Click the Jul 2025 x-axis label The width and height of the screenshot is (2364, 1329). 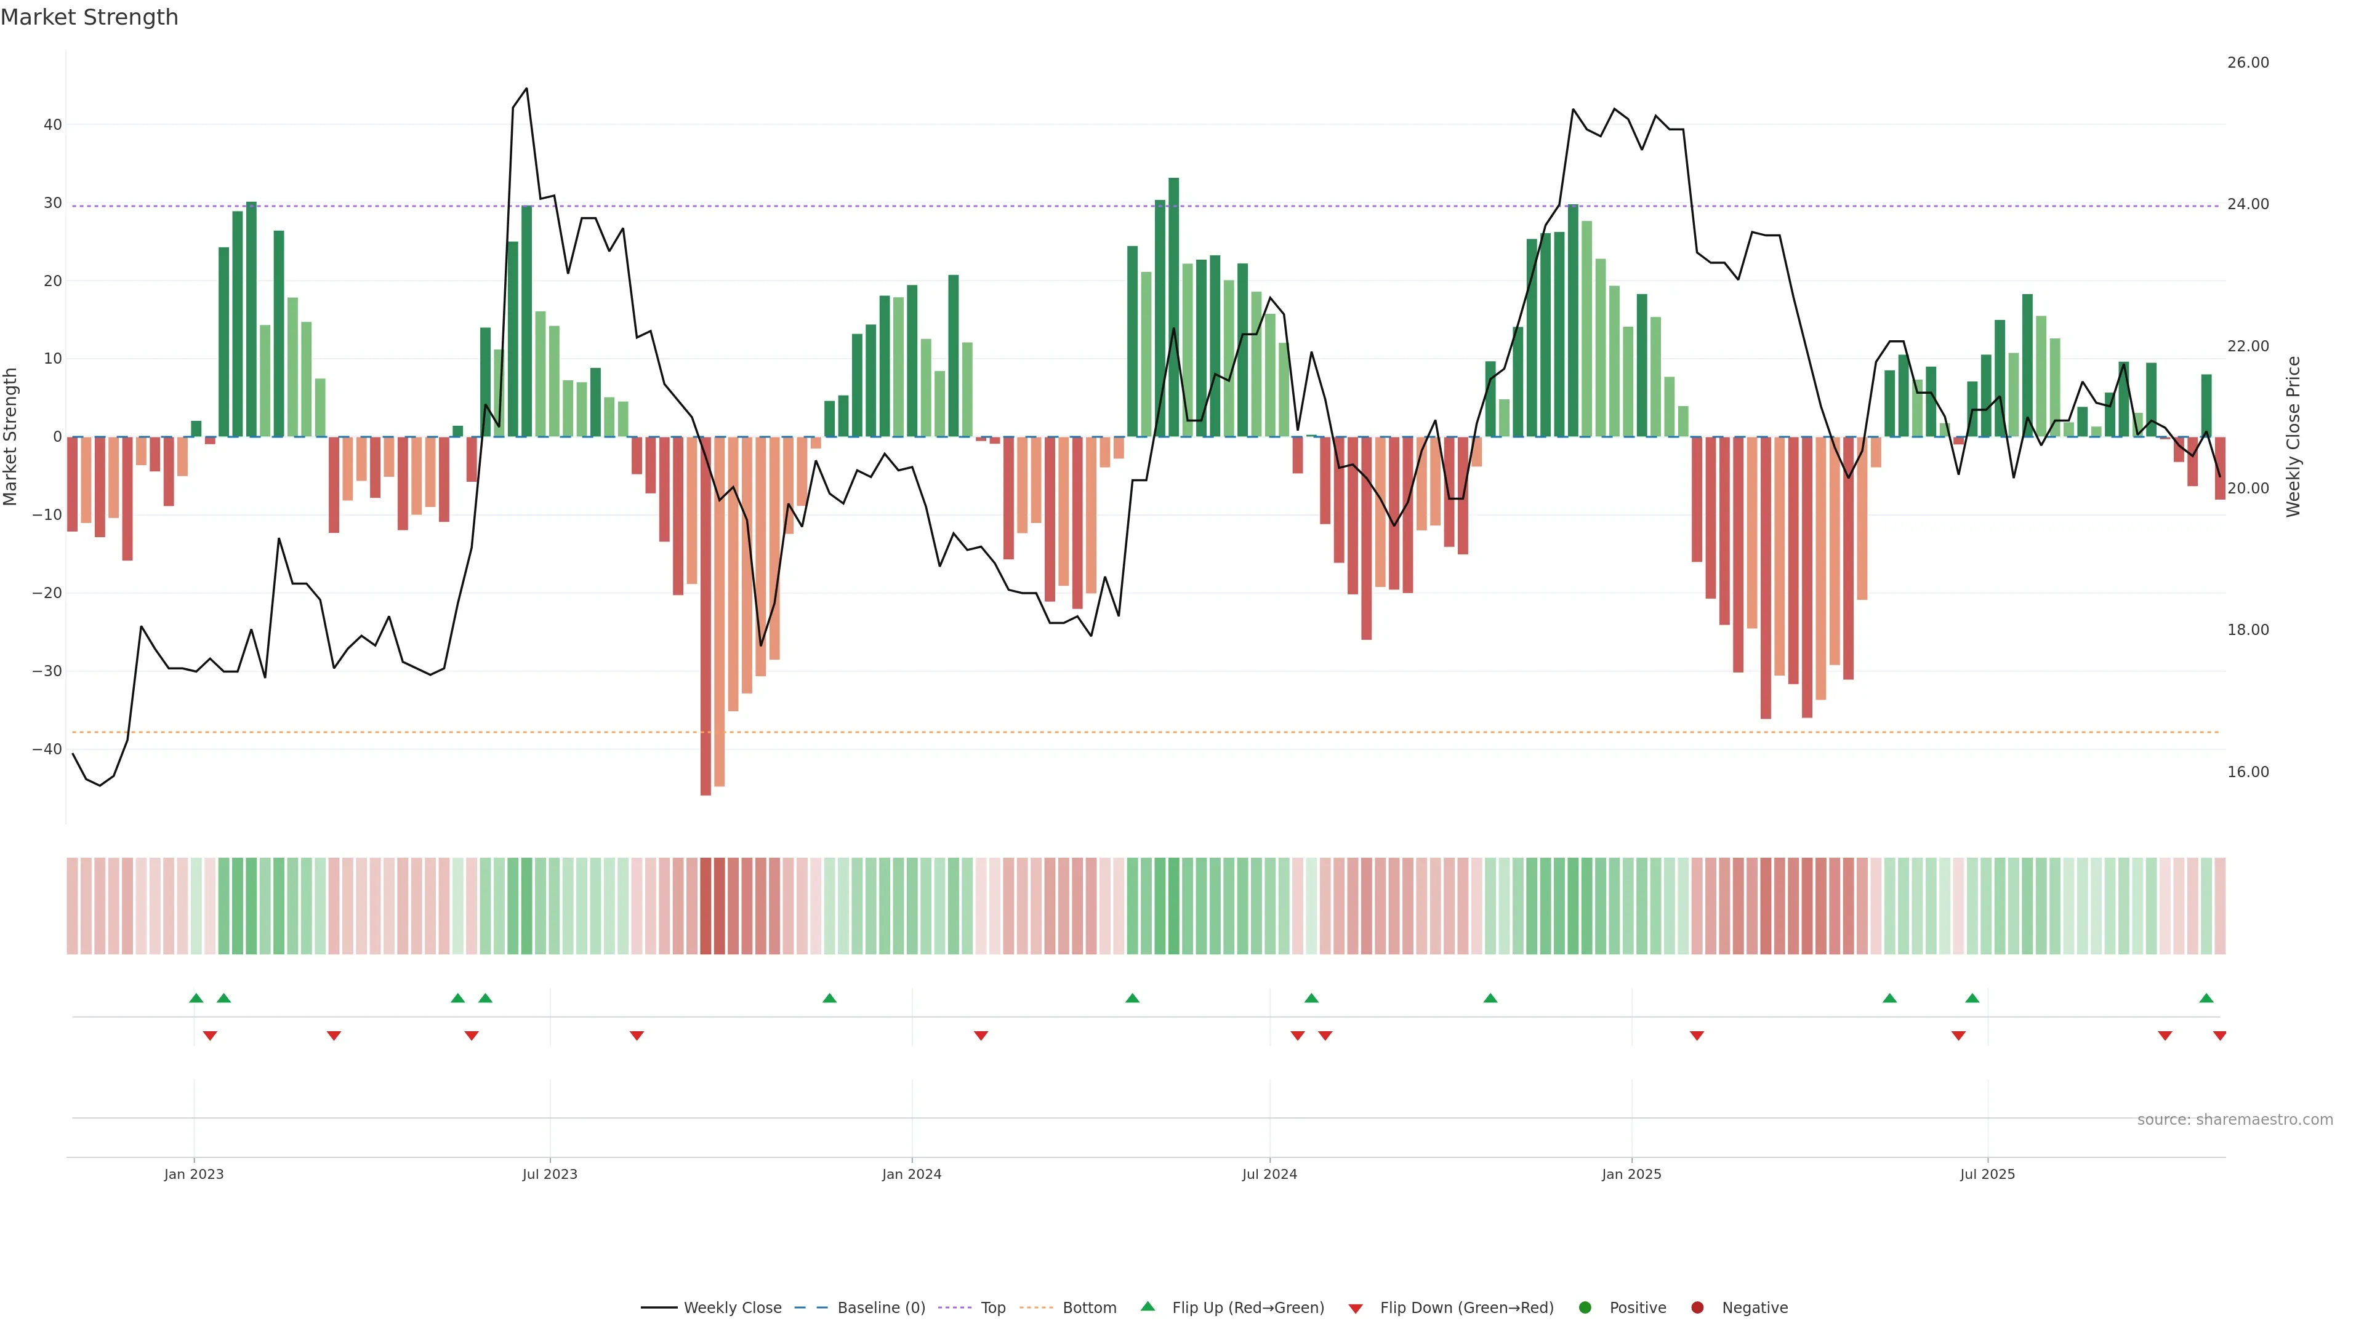coord(1987,1174)
